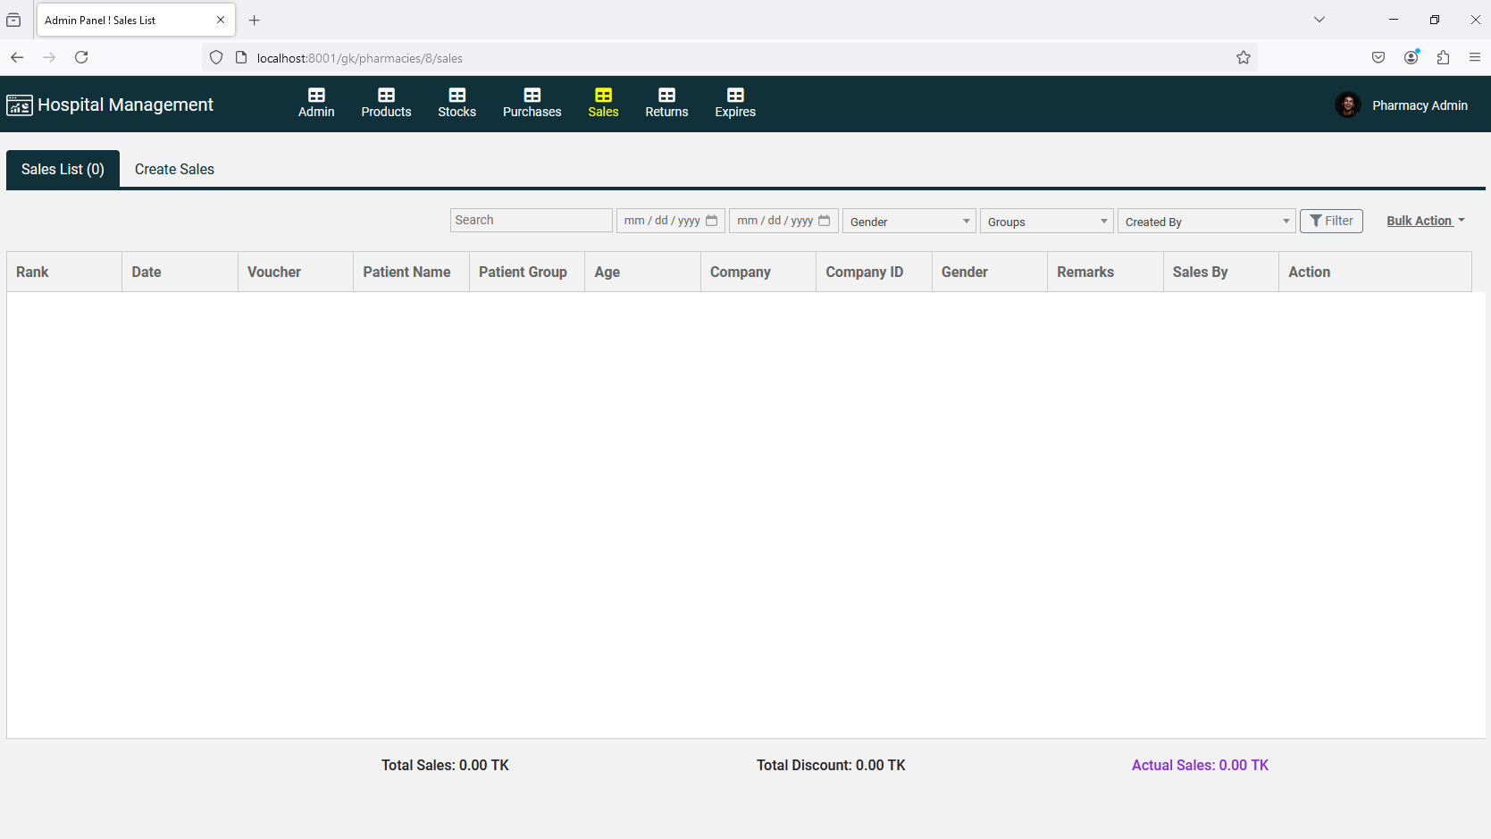Screen dimensions: 1491x839
Task: Click the tracking protection shield icon
Action: (216, 57)
